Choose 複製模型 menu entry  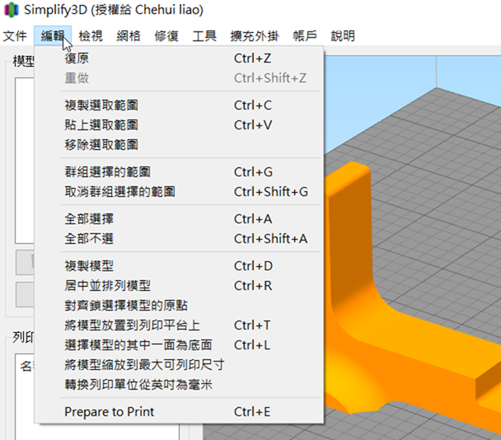(x=89, y=266)
